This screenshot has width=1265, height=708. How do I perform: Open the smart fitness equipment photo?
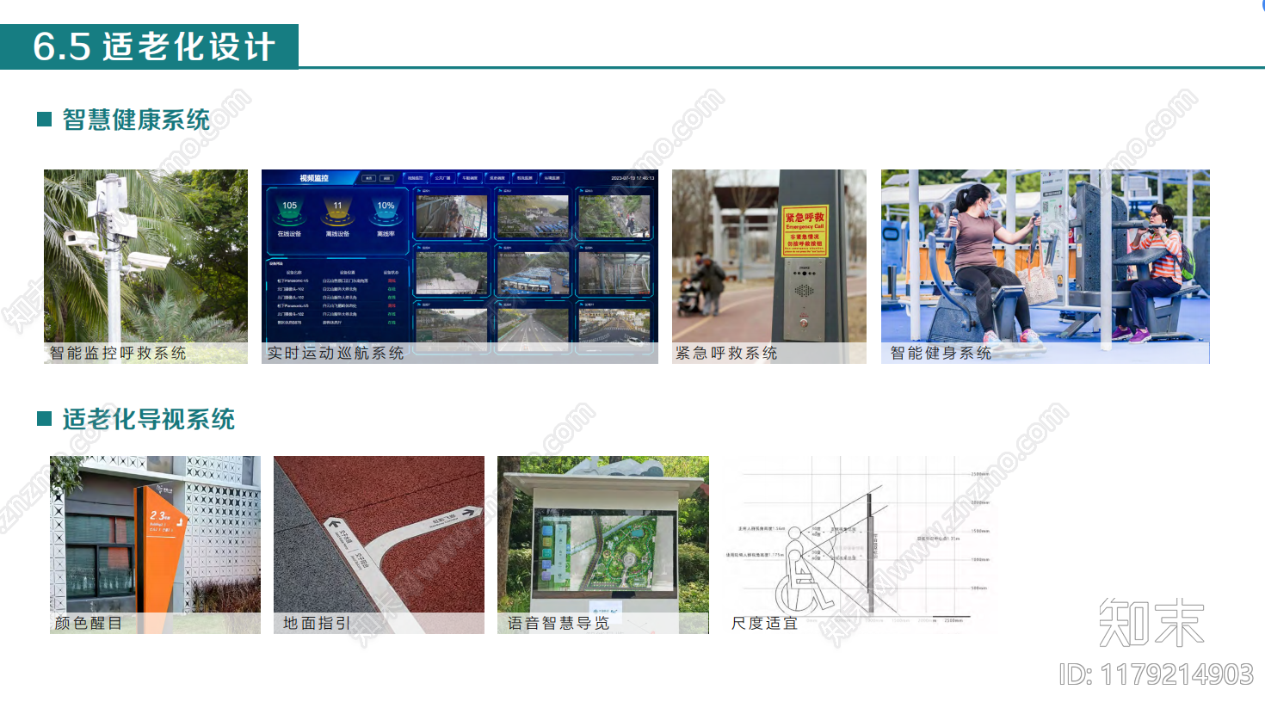click(x=1045, y=266)
